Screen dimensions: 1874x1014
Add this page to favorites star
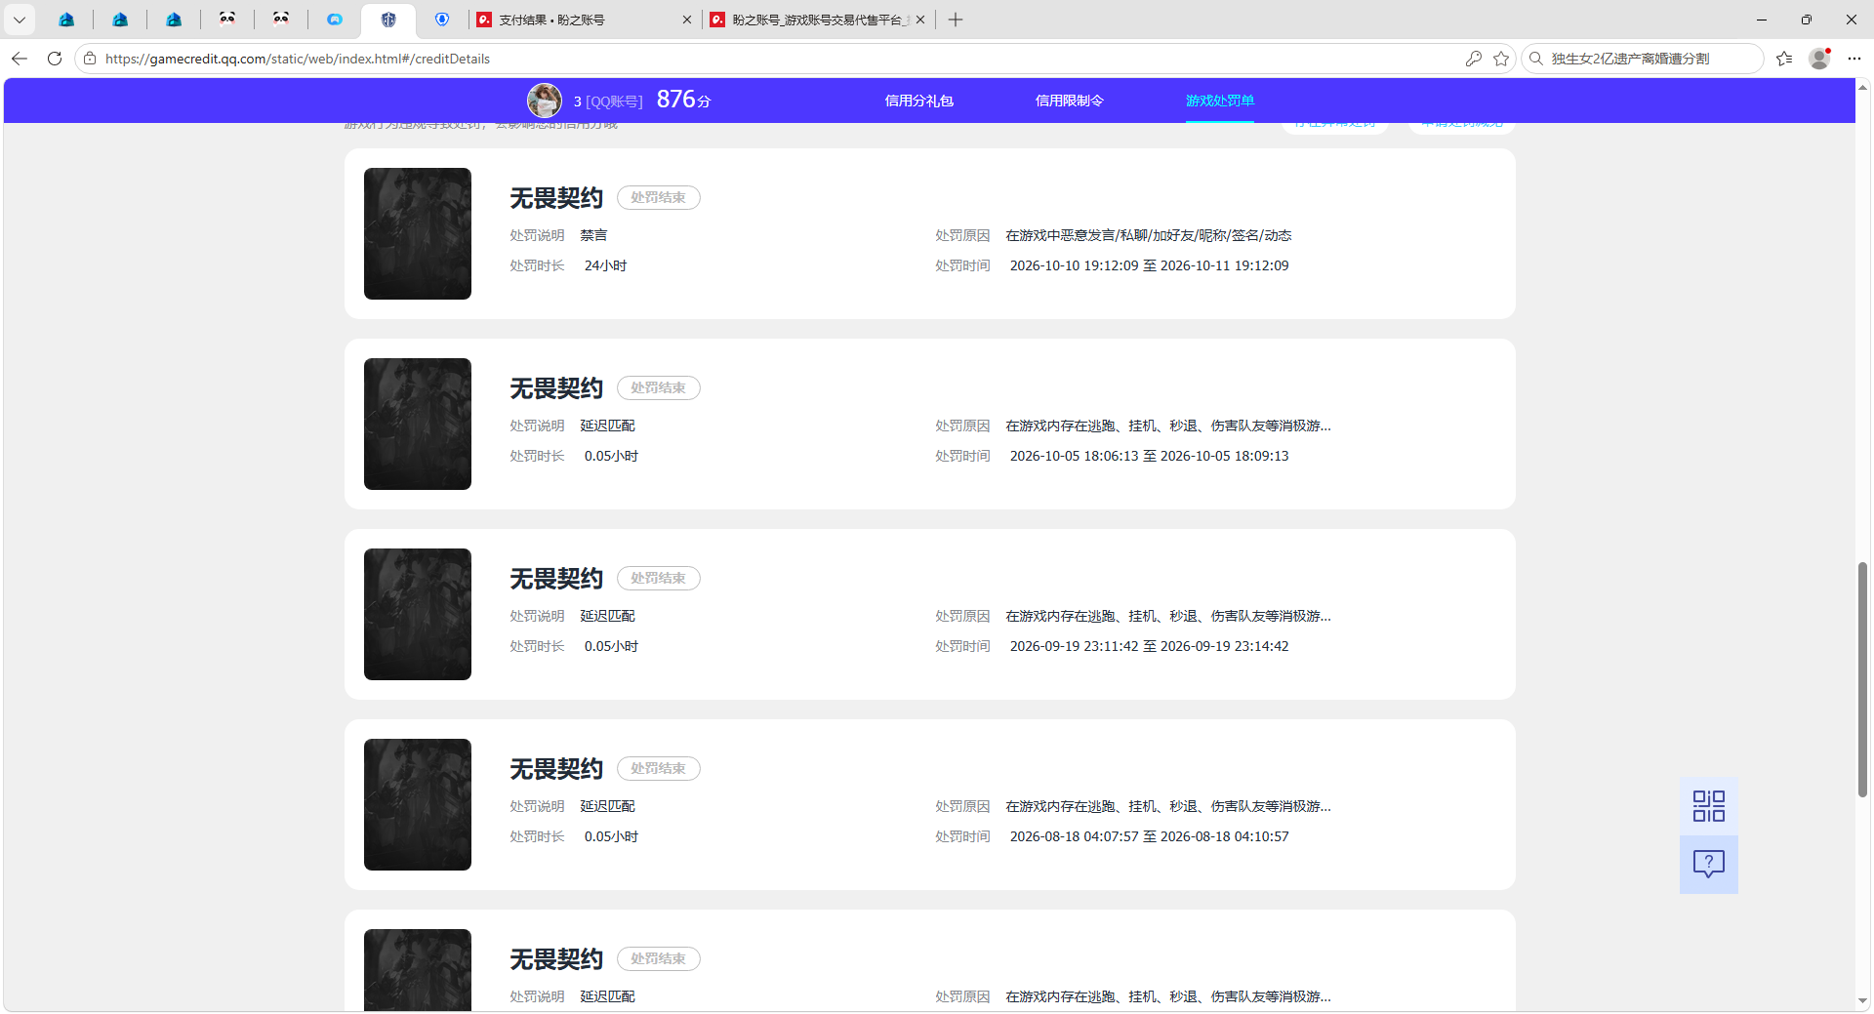[1501, 59]
